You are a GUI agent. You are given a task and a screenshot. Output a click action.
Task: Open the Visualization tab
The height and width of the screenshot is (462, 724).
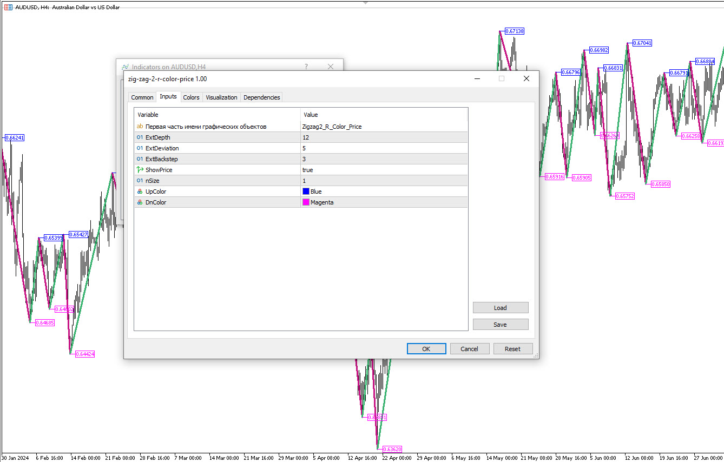[221, 97]
